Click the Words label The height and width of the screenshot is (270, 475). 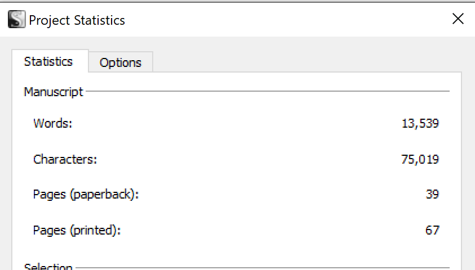click(x=53, y=123)
